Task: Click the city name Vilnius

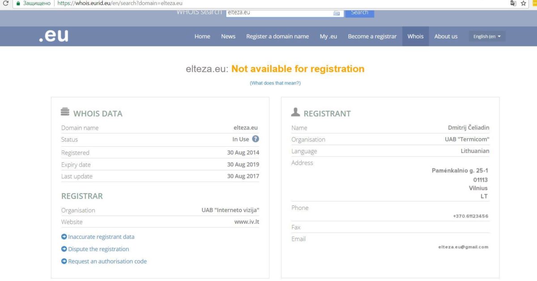Action: click(x=478, y=188)
